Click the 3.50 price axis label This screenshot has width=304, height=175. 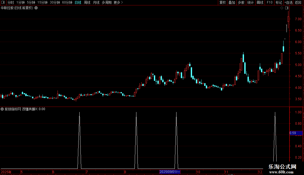tap(298, 99)
